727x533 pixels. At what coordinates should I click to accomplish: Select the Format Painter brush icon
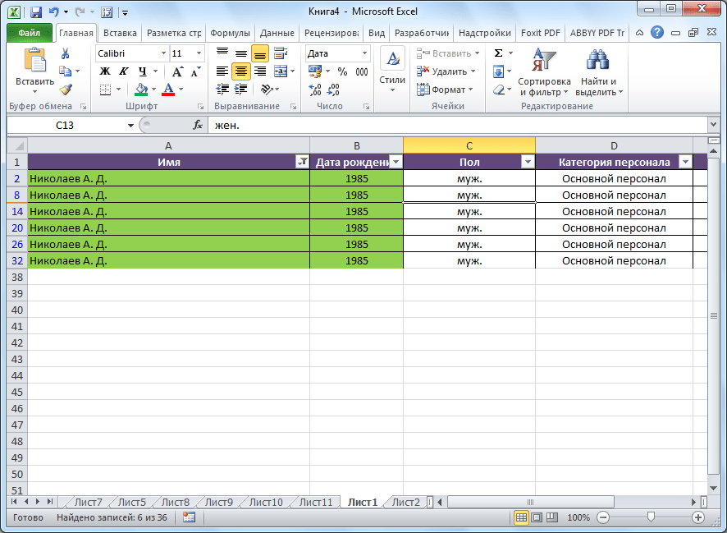(65, 90)
